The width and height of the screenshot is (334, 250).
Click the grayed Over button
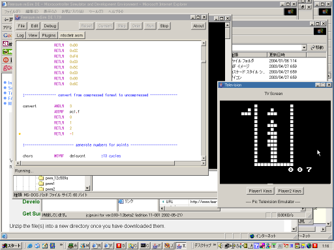pyautogui.click(x=136, y=26)
